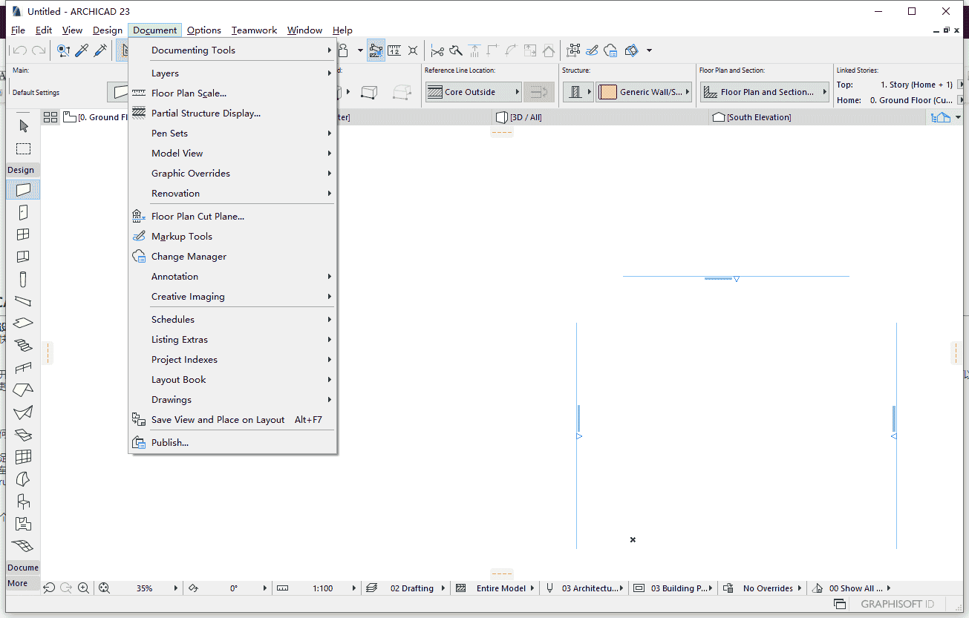Open the Generic Wall/S... structure dropdown
This screenshot has width=969, height=618.
coord(643,91)
